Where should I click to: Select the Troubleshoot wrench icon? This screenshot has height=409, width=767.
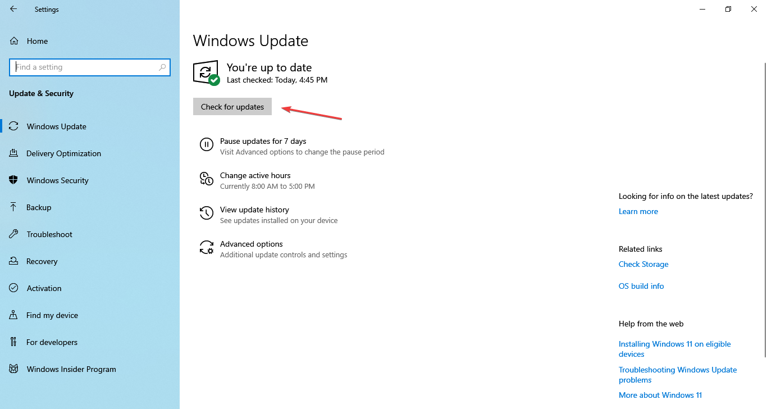coord(14,234)
